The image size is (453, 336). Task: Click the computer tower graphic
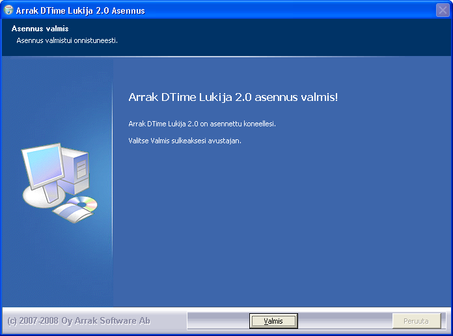pyautogui.click(x=77, y=171)
